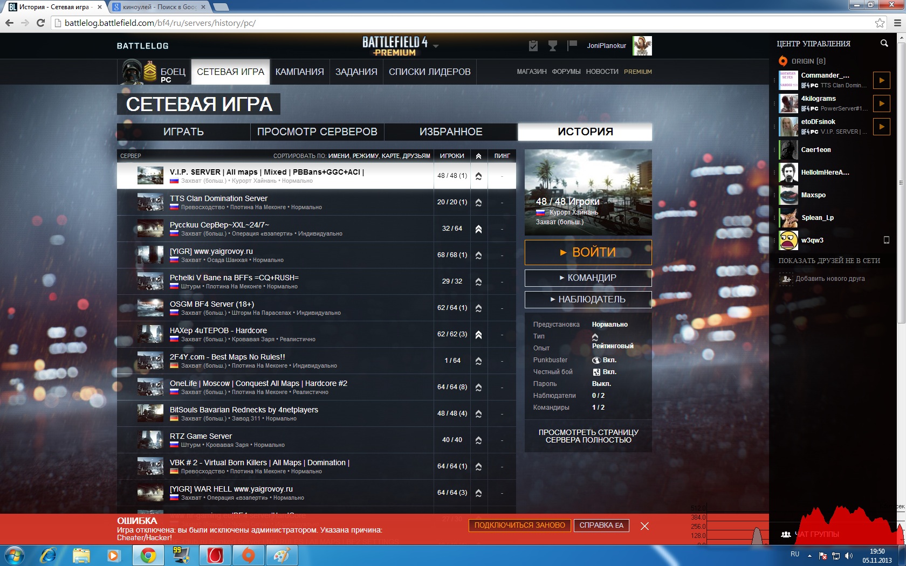Show hidden system tray icons
This screenshot has height=566, width=906.
(809, 555)
